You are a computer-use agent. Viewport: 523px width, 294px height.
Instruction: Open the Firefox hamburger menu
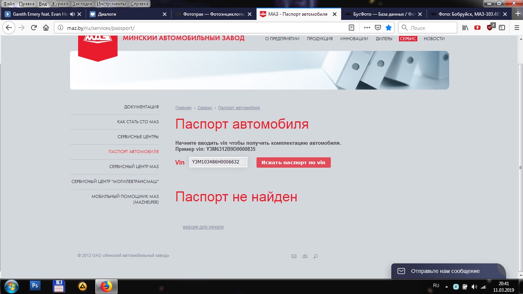pos(514,28)
